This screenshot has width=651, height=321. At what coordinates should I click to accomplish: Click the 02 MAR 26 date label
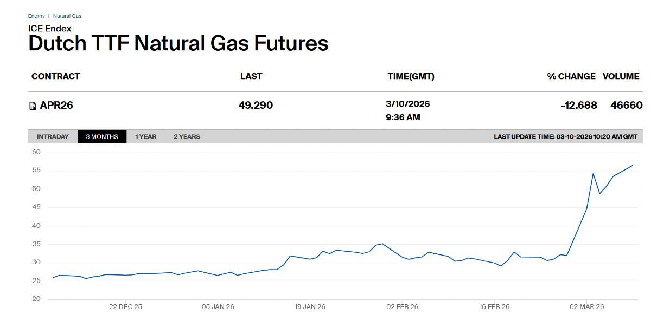click(586, 307)
